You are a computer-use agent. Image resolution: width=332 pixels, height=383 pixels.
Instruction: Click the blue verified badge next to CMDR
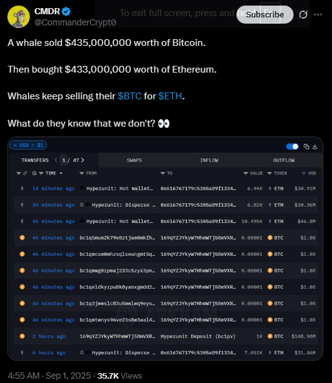click(x=66, y=11)
